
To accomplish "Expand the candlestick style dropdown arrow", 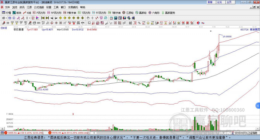I will pyautogui.click(x=30, y=18).
